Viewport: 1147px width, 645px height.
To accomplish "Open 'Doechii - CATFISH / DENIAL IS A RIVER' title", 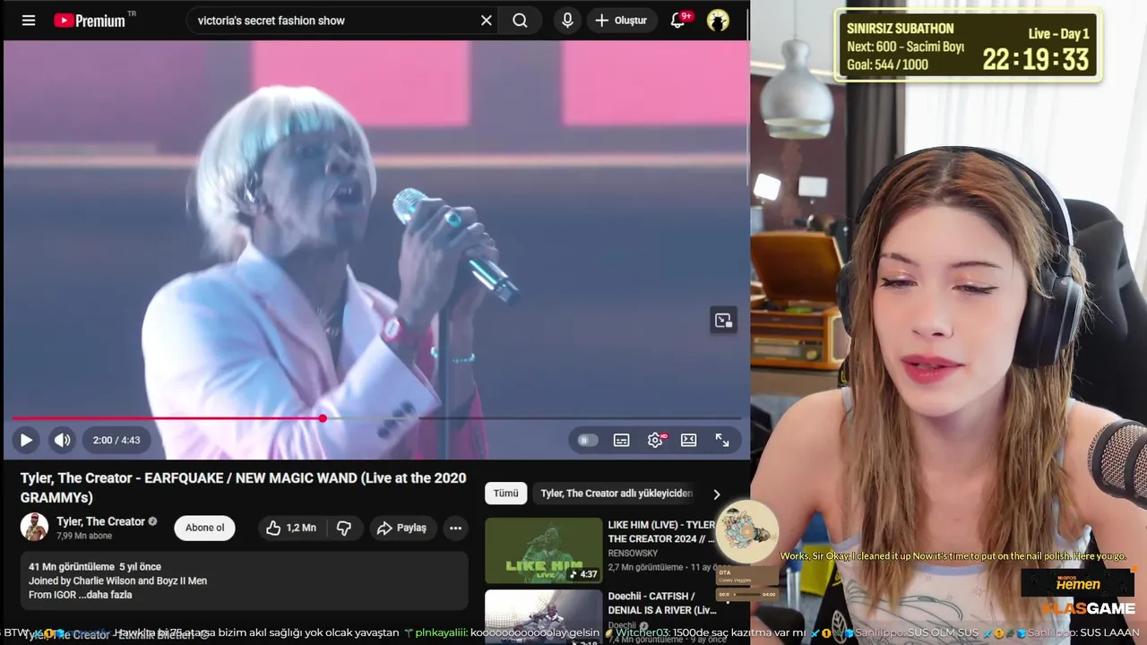I will [662, 603].
